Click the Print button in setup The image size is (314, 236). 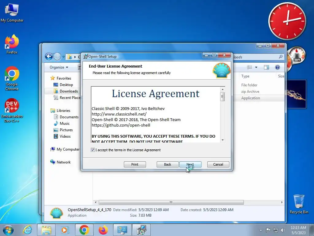pos(135,164)
